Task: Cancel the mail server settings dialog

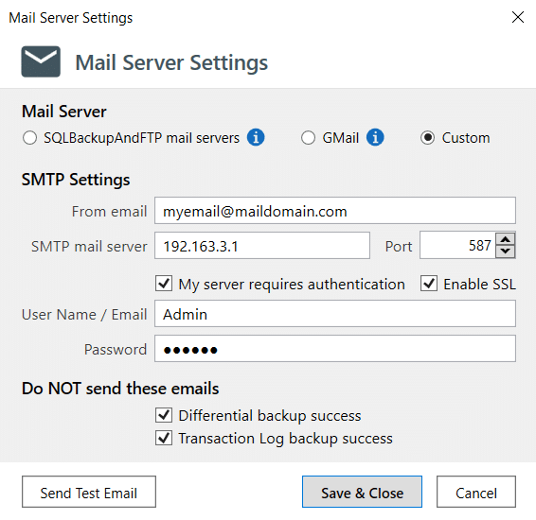Action: tap(476, 492)
